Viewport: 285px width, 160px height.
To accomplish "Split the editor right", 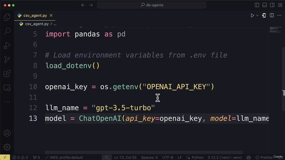I will point(272,16).
